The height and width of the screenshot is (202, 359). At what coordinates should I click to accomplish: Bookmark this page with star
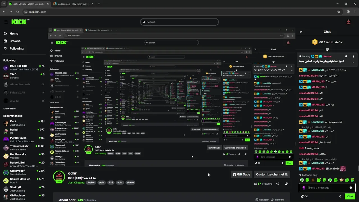pyautogui.click(x=339, y=12)
